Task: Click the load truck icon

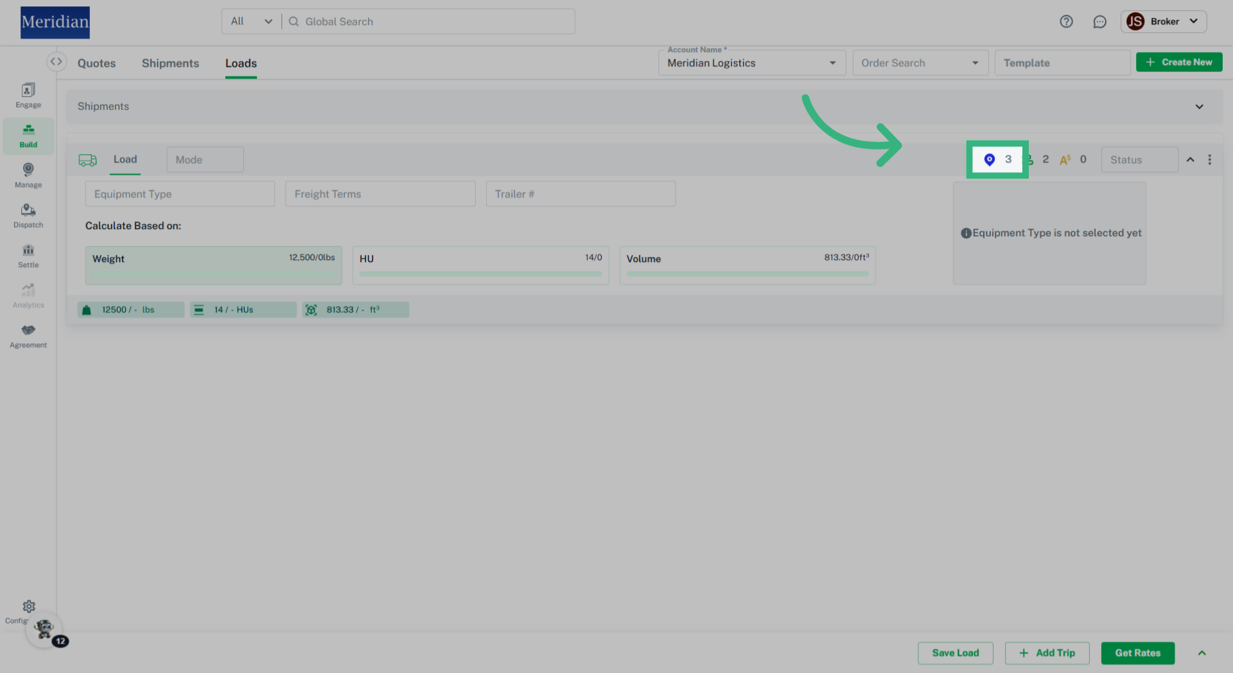Action: (x=87, y=160)
